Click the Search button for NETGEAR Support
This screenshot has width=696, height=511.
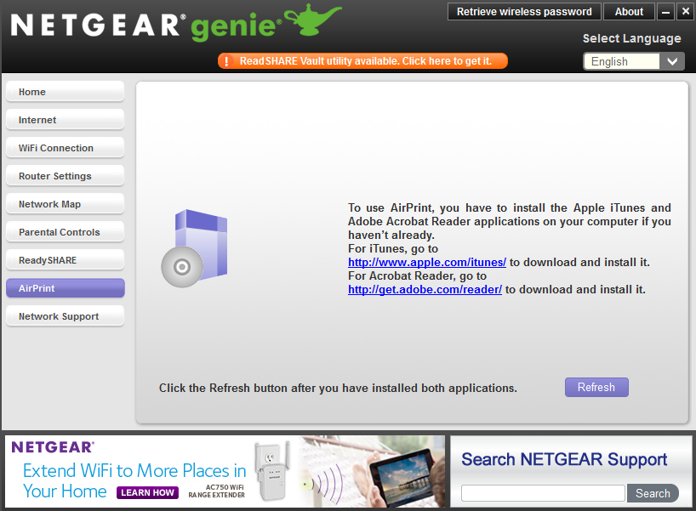coord(653,493)
